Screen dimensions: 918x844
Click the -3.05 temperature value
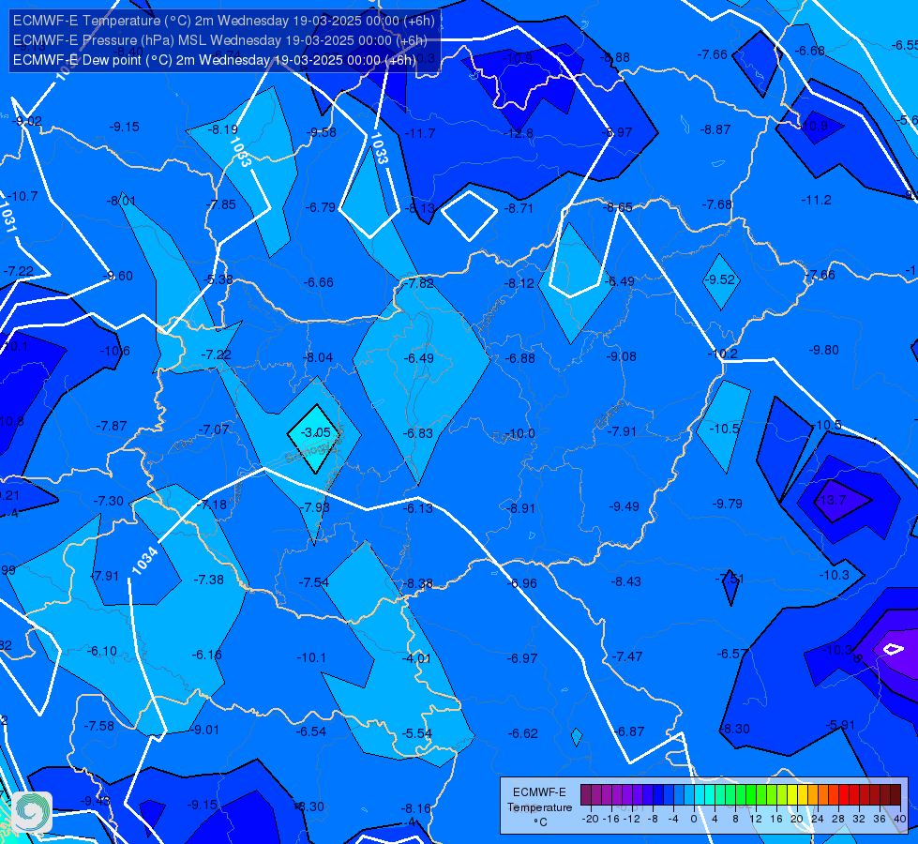315,432
